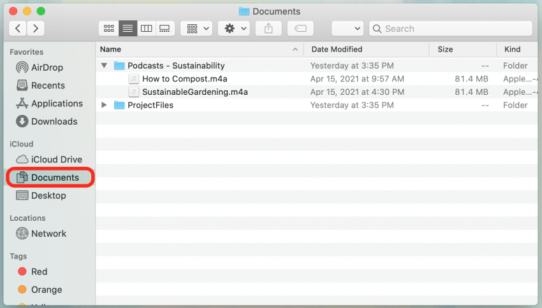
Task: Click the Back navigation arrow
Action: pyautogui.click(x=18, y=29)
